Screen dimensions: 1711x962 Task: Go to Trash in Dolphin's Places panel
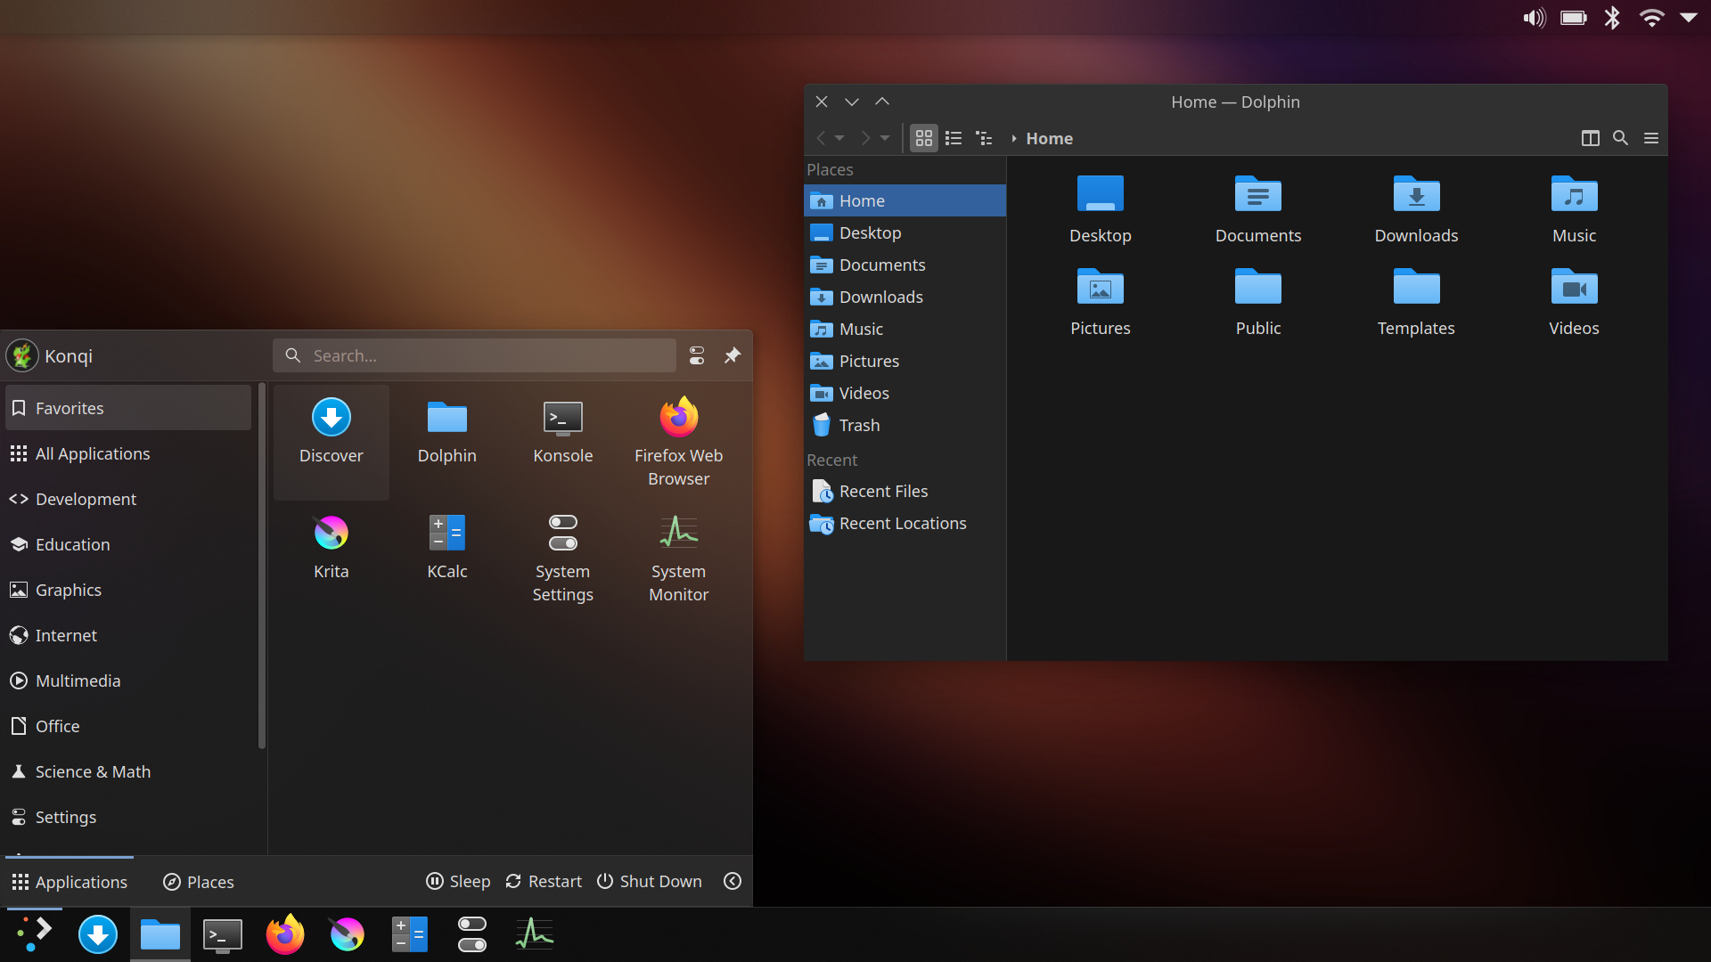click(x=905, y=425)
